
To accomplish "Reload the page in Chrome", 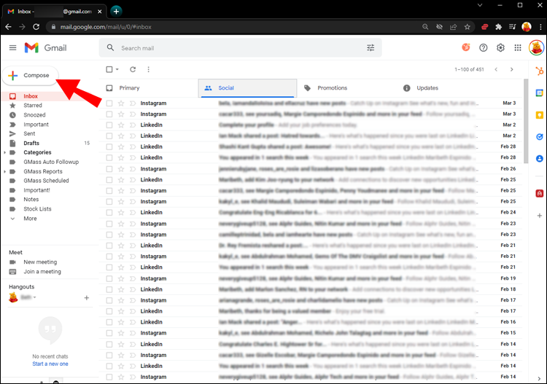I will (x=36, y=27).
